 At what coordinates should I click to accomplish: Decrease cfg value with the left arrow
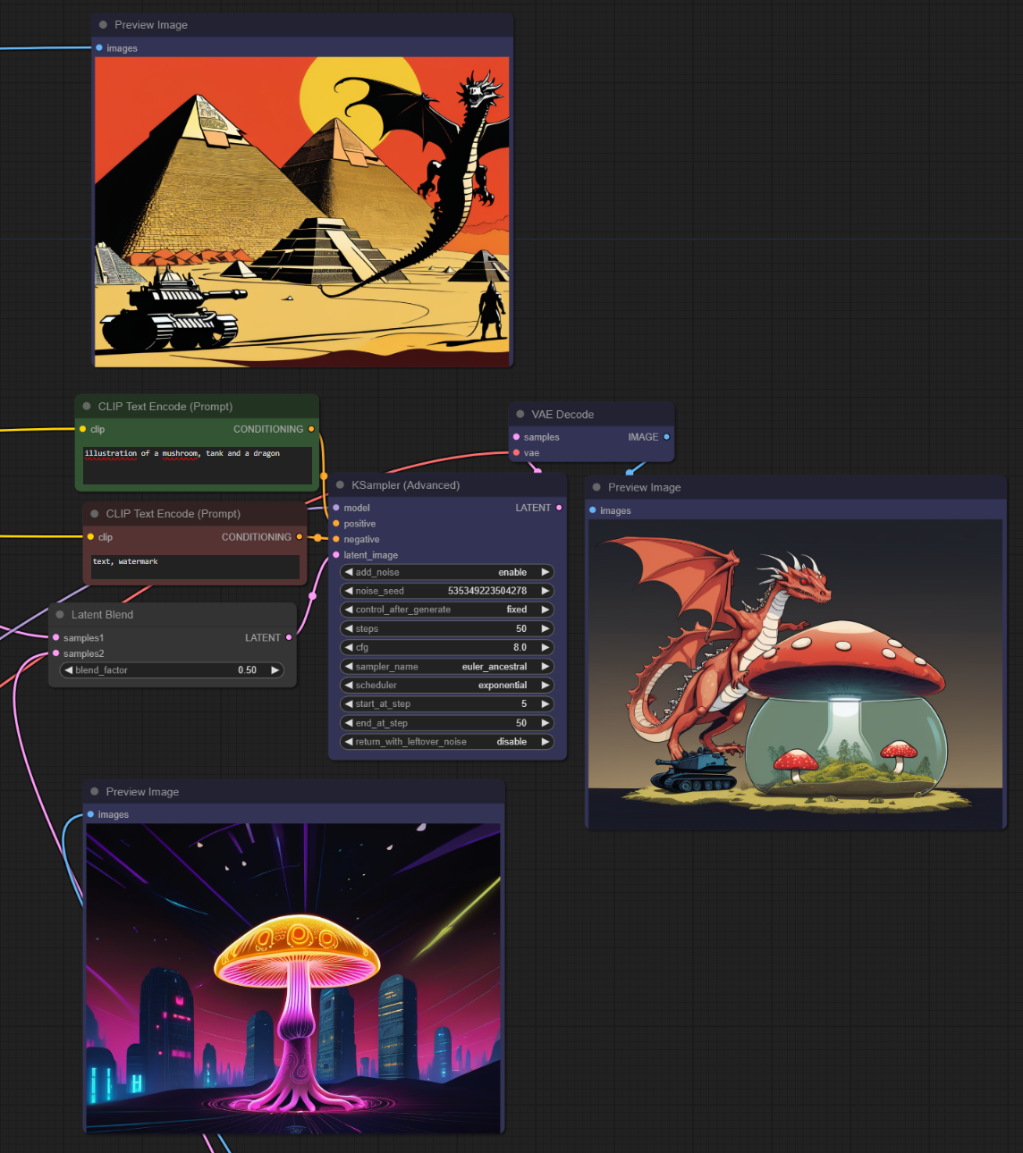coord(349,648)
